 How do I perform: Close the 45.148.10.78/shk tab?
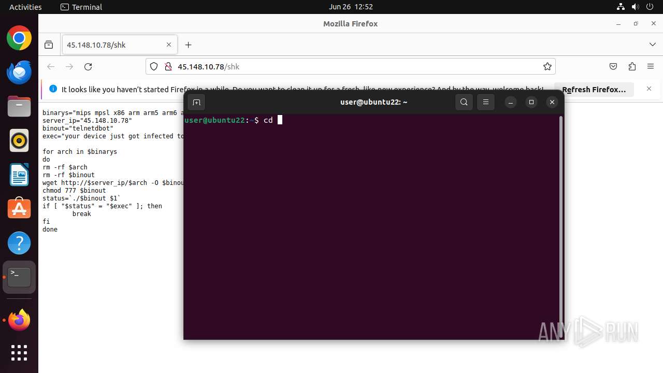[x=168, y=45]
